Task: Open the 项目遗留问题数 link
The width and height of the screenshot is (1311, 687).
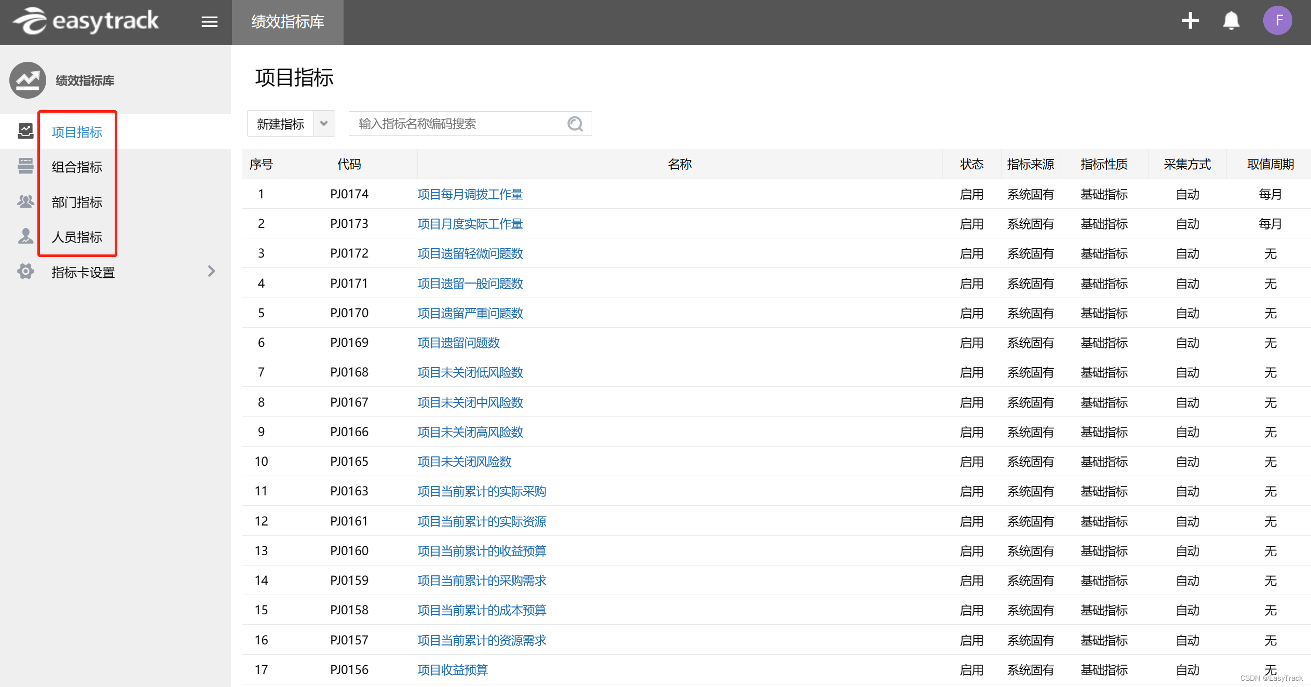Action: point(459,343)
